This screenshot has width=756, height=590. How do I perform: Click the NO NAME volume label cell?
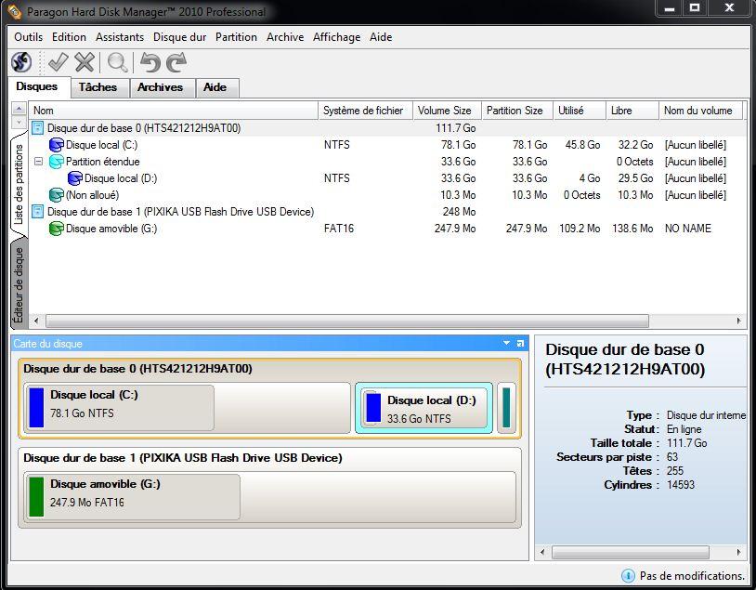click(x=688, y=229)
